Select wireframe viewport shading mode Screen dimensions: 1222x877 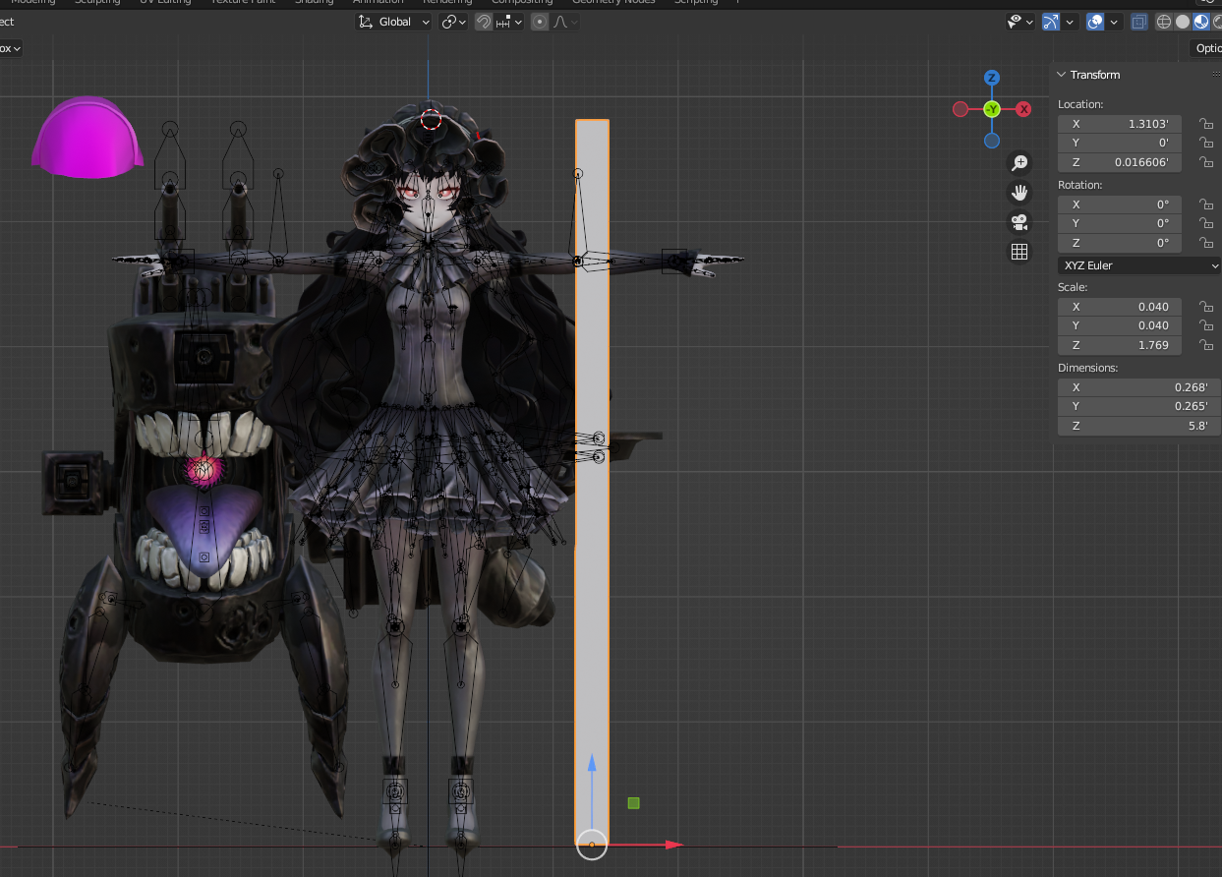point(1164,22)
